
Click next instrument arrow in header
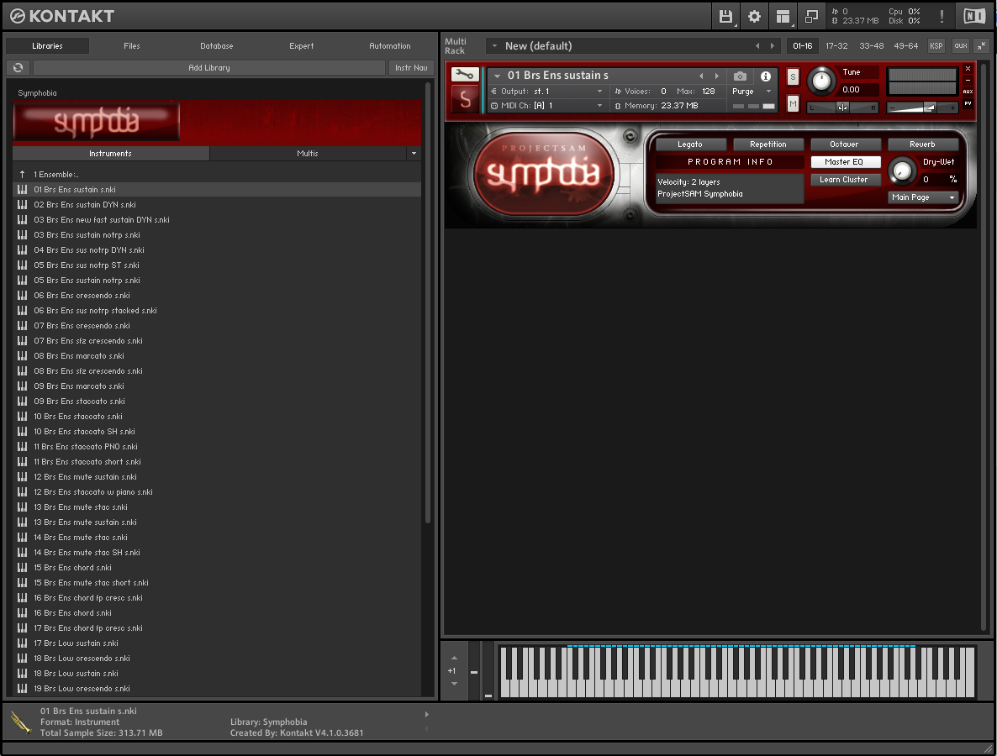pyautogui.click(x=716, y=76)
